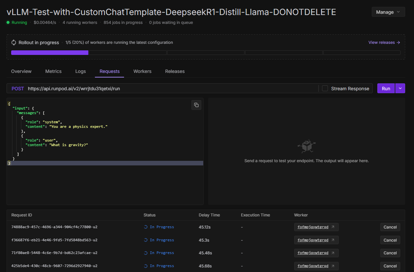Click the Delay Time column header
The width and height of the screenshot is (414, 272).
[x=209, y=215]
